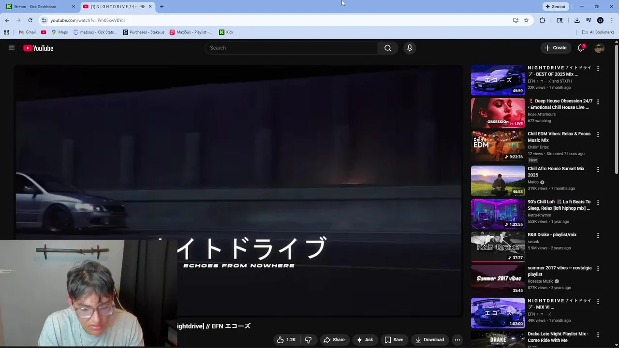Open options for Chill EDM Vibes video
619x348 pixels.
point(598,135)
